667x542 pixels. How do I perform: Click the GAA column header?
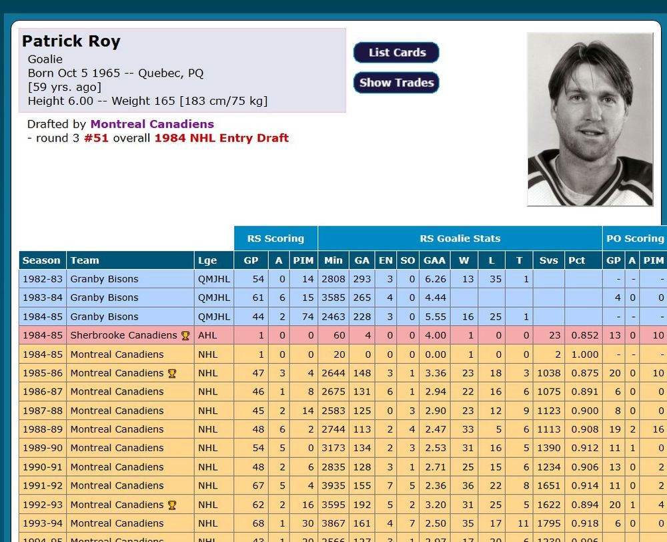point(434,260)
